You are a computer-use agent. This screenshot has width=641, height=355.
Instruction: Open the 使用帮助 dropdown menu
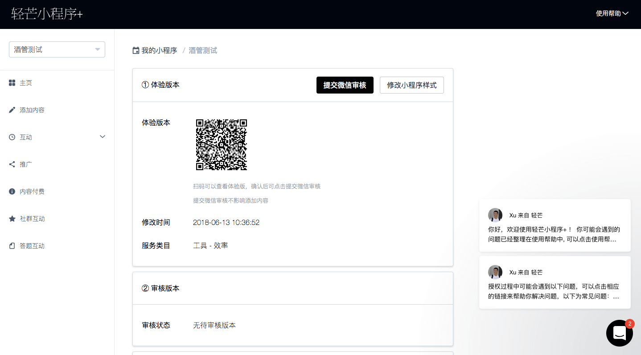(612, 13)
